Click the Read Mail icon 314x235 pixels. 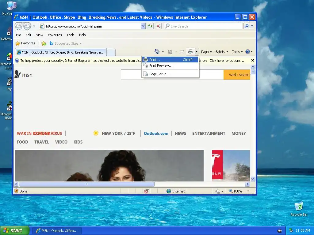point(182,52)
